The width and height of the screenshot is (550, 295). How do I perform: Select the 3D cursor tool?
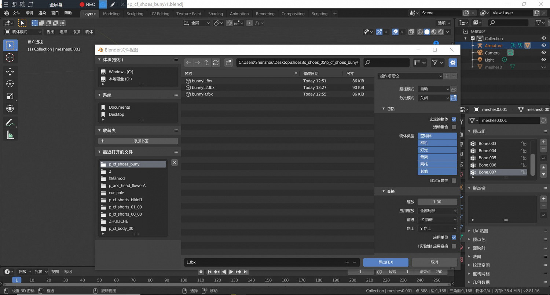click(10, 57)
